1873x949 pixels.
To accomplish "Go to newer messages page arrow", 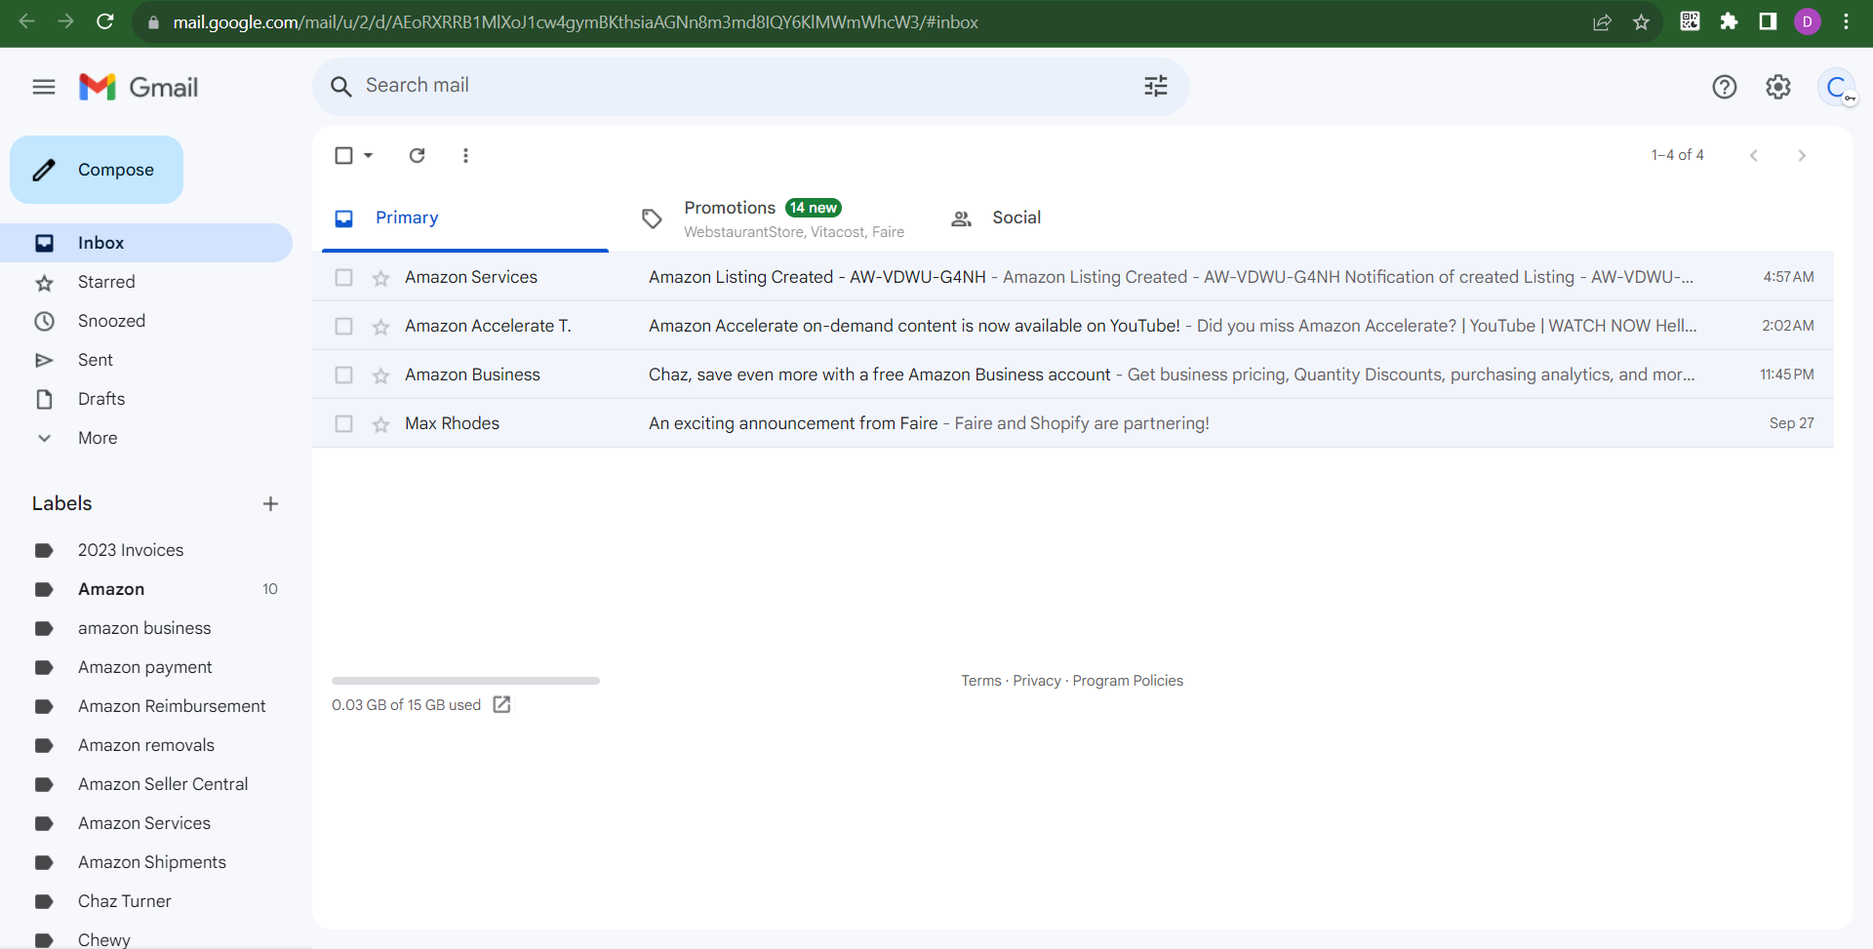I will point(1754,155).
